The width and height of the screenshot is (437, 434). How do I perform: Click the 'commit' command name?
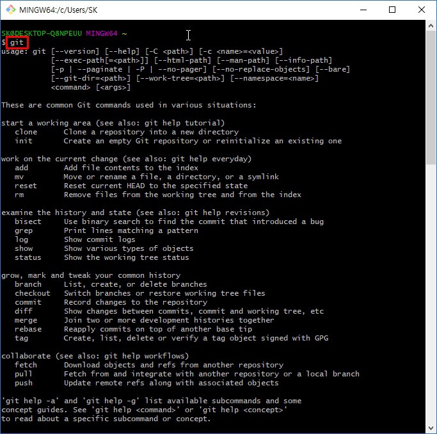click(28, 302)
